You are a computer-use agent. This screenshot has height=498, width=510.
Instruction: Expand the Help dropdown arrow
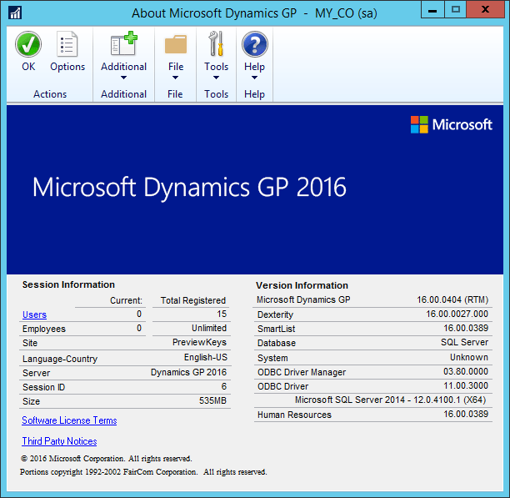[254, 78]
